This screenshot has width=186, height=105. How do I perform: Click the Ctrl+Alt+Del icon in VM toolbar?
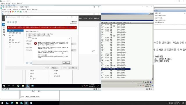pyautogui.click(x=3, y=12)
